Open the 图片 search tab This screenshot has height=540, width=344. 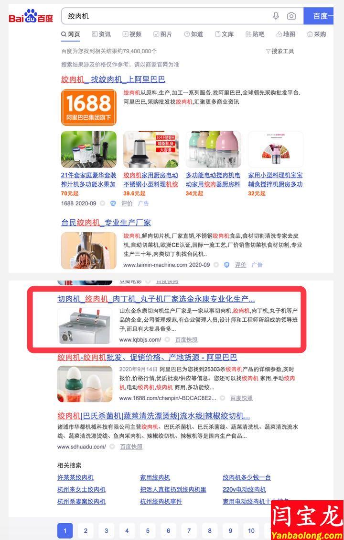(162, 34)
